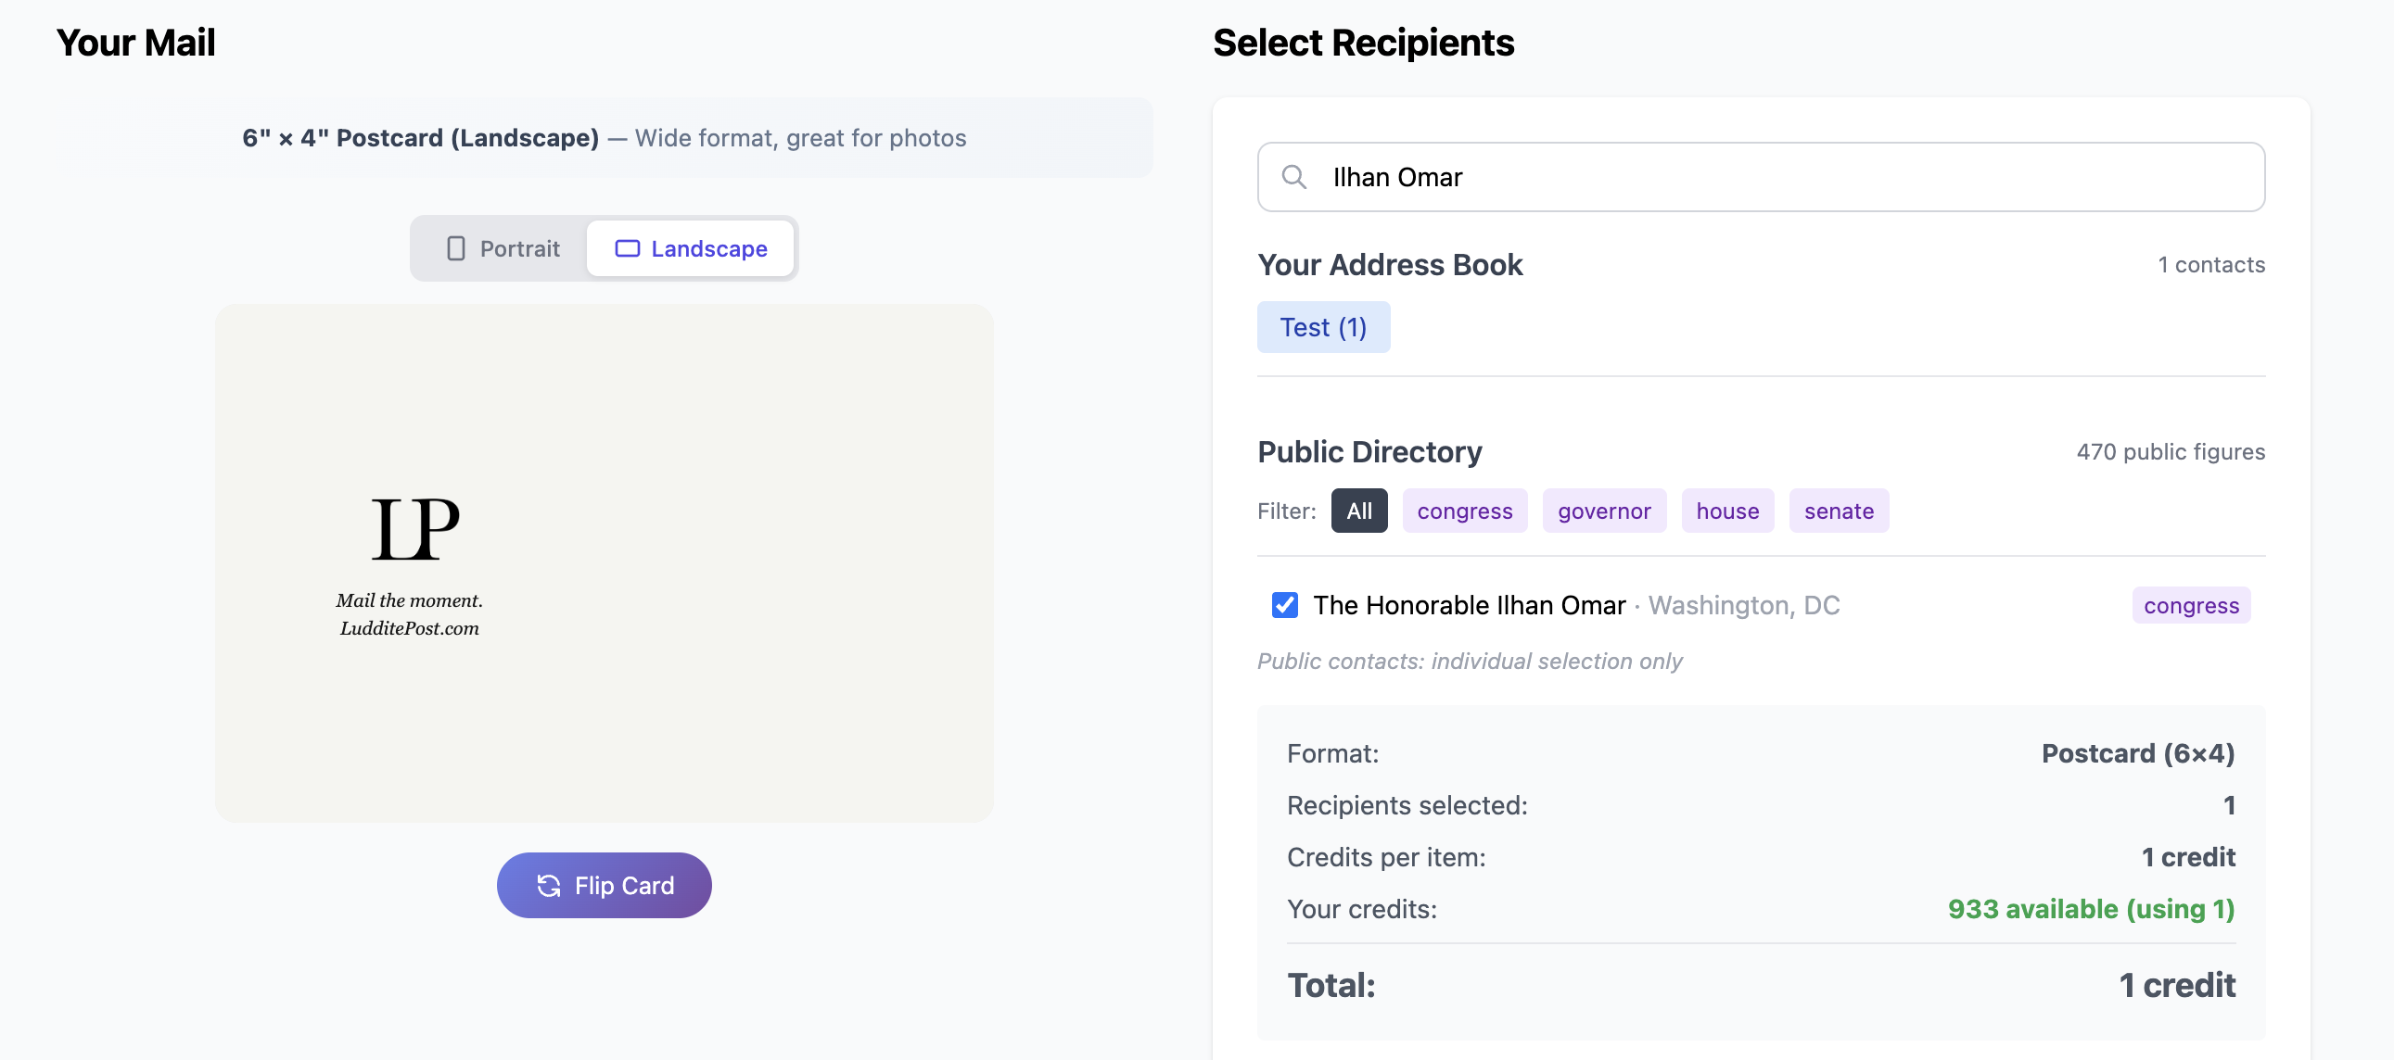Screen dimensions: 2394x1060
Task: Click the search magnifier icon
Action: pyautogui.click(x=1295, y=175)
